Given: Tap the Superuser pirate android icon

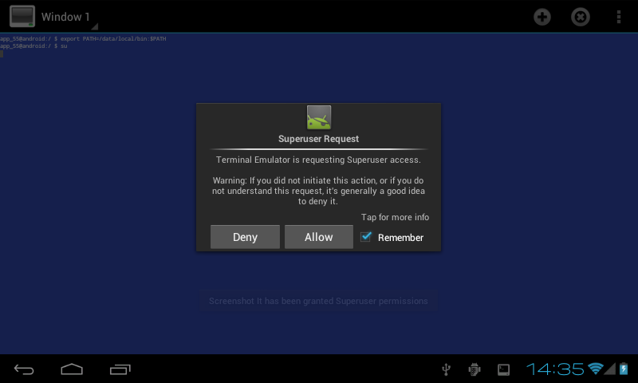Looking at the screenshot, I should tap(318, 117).
